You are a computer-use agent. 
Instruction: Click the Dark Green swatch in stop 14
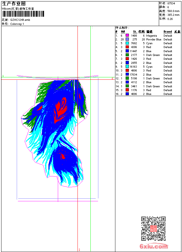click(127, 86)
